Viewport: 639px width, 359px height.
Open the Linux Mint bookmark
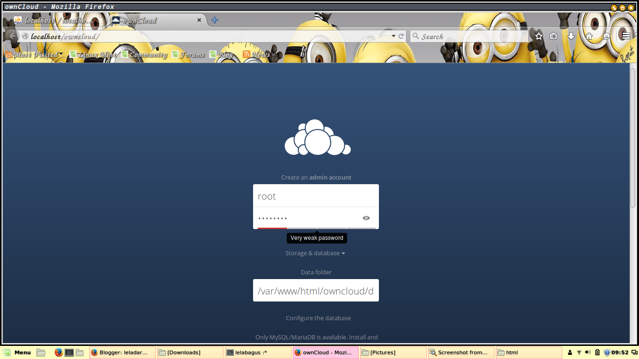pos(93,55)
